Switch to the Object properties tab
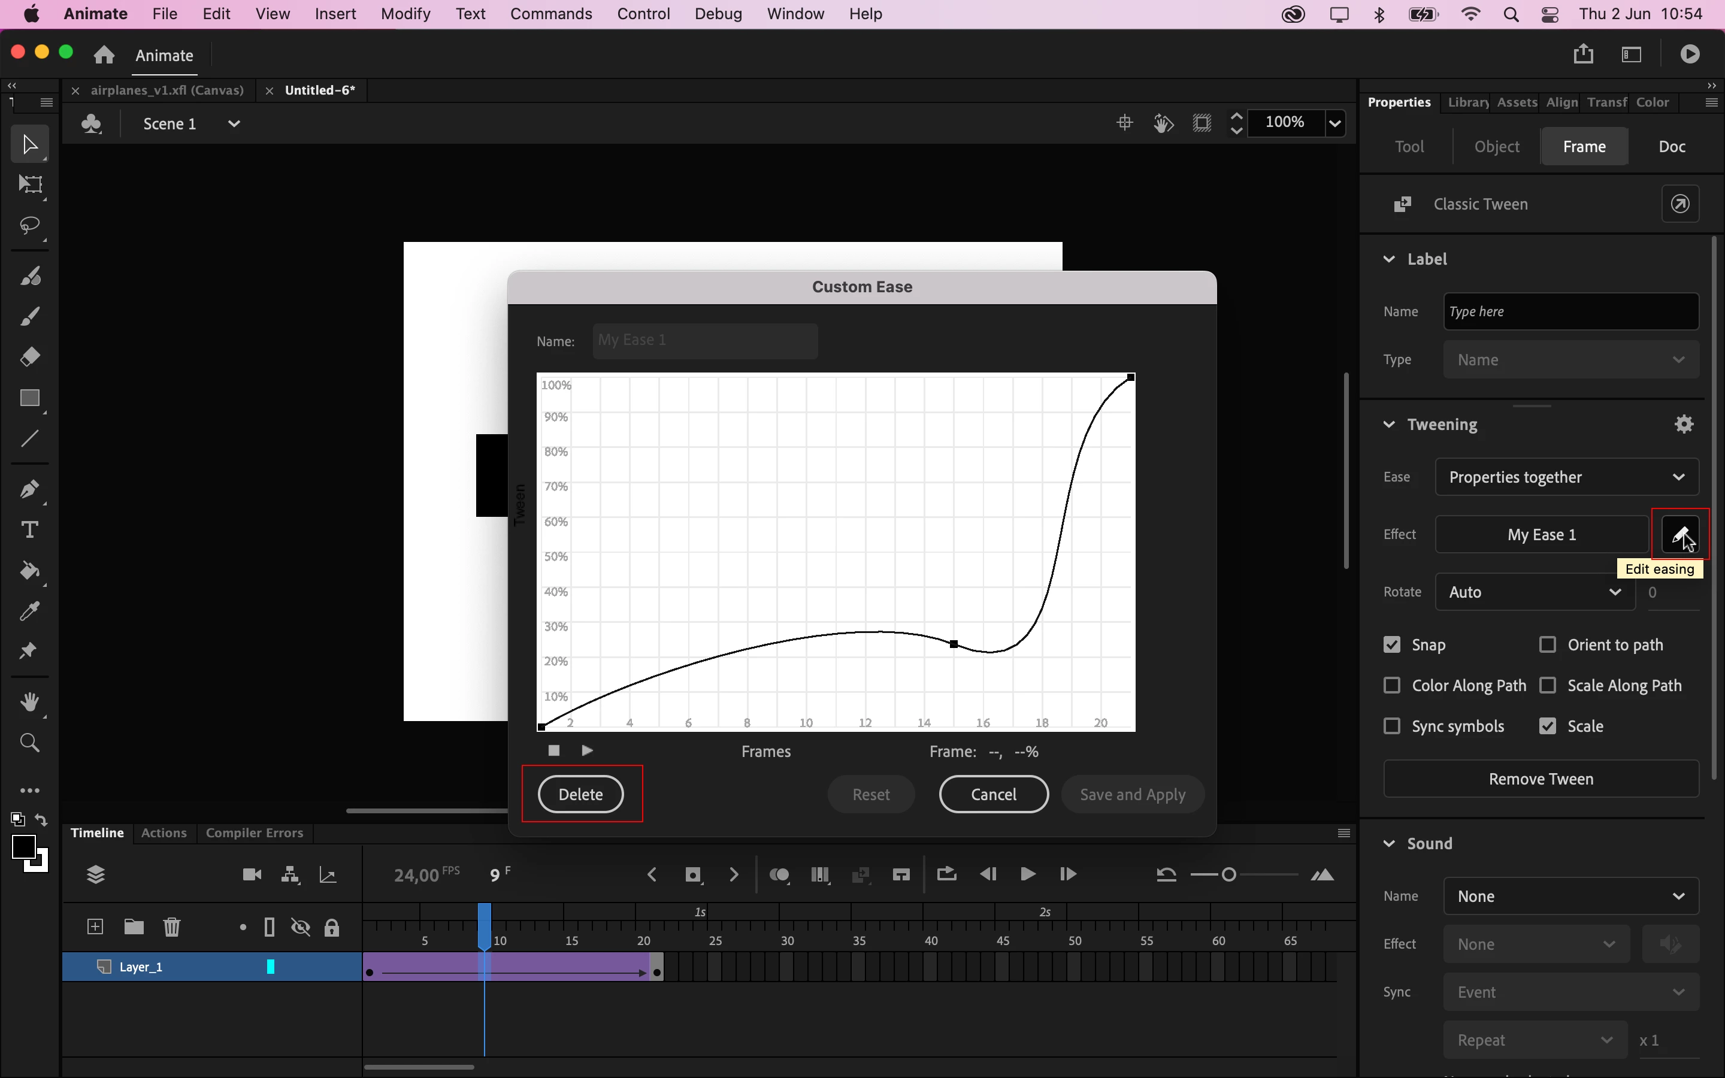Image resolution: width=1725 pixels, height=1078 pixels. click(x=1496, y=146)
